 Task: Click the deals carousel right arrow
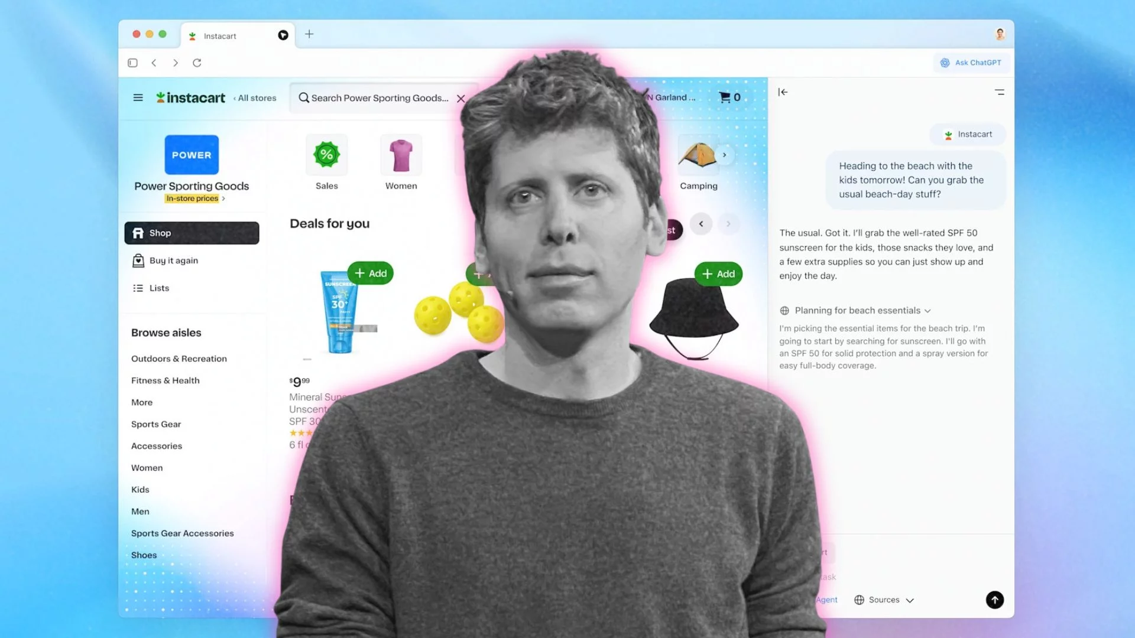coord(728,224)
